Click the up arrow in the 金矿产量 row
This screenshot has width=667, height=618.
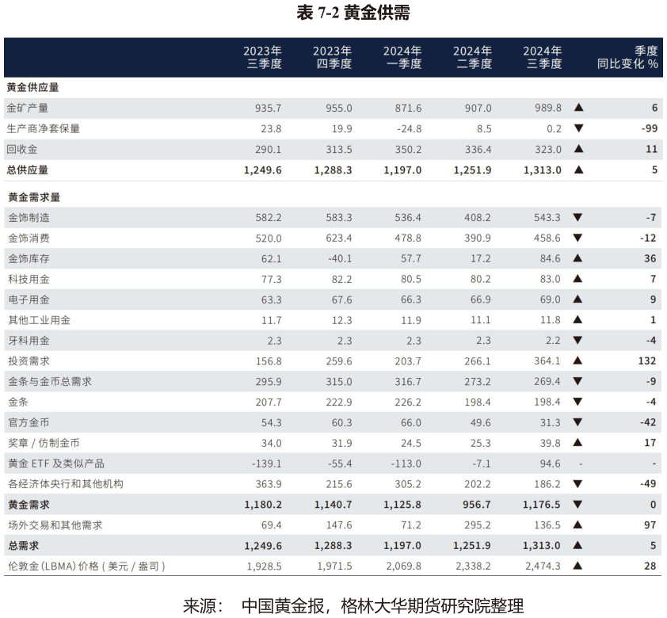point(578,108)
